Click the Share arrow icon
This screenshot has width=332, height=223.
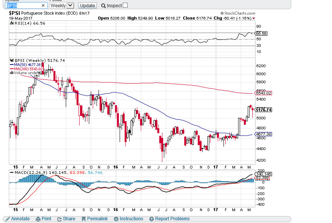[x=60, y=219]
